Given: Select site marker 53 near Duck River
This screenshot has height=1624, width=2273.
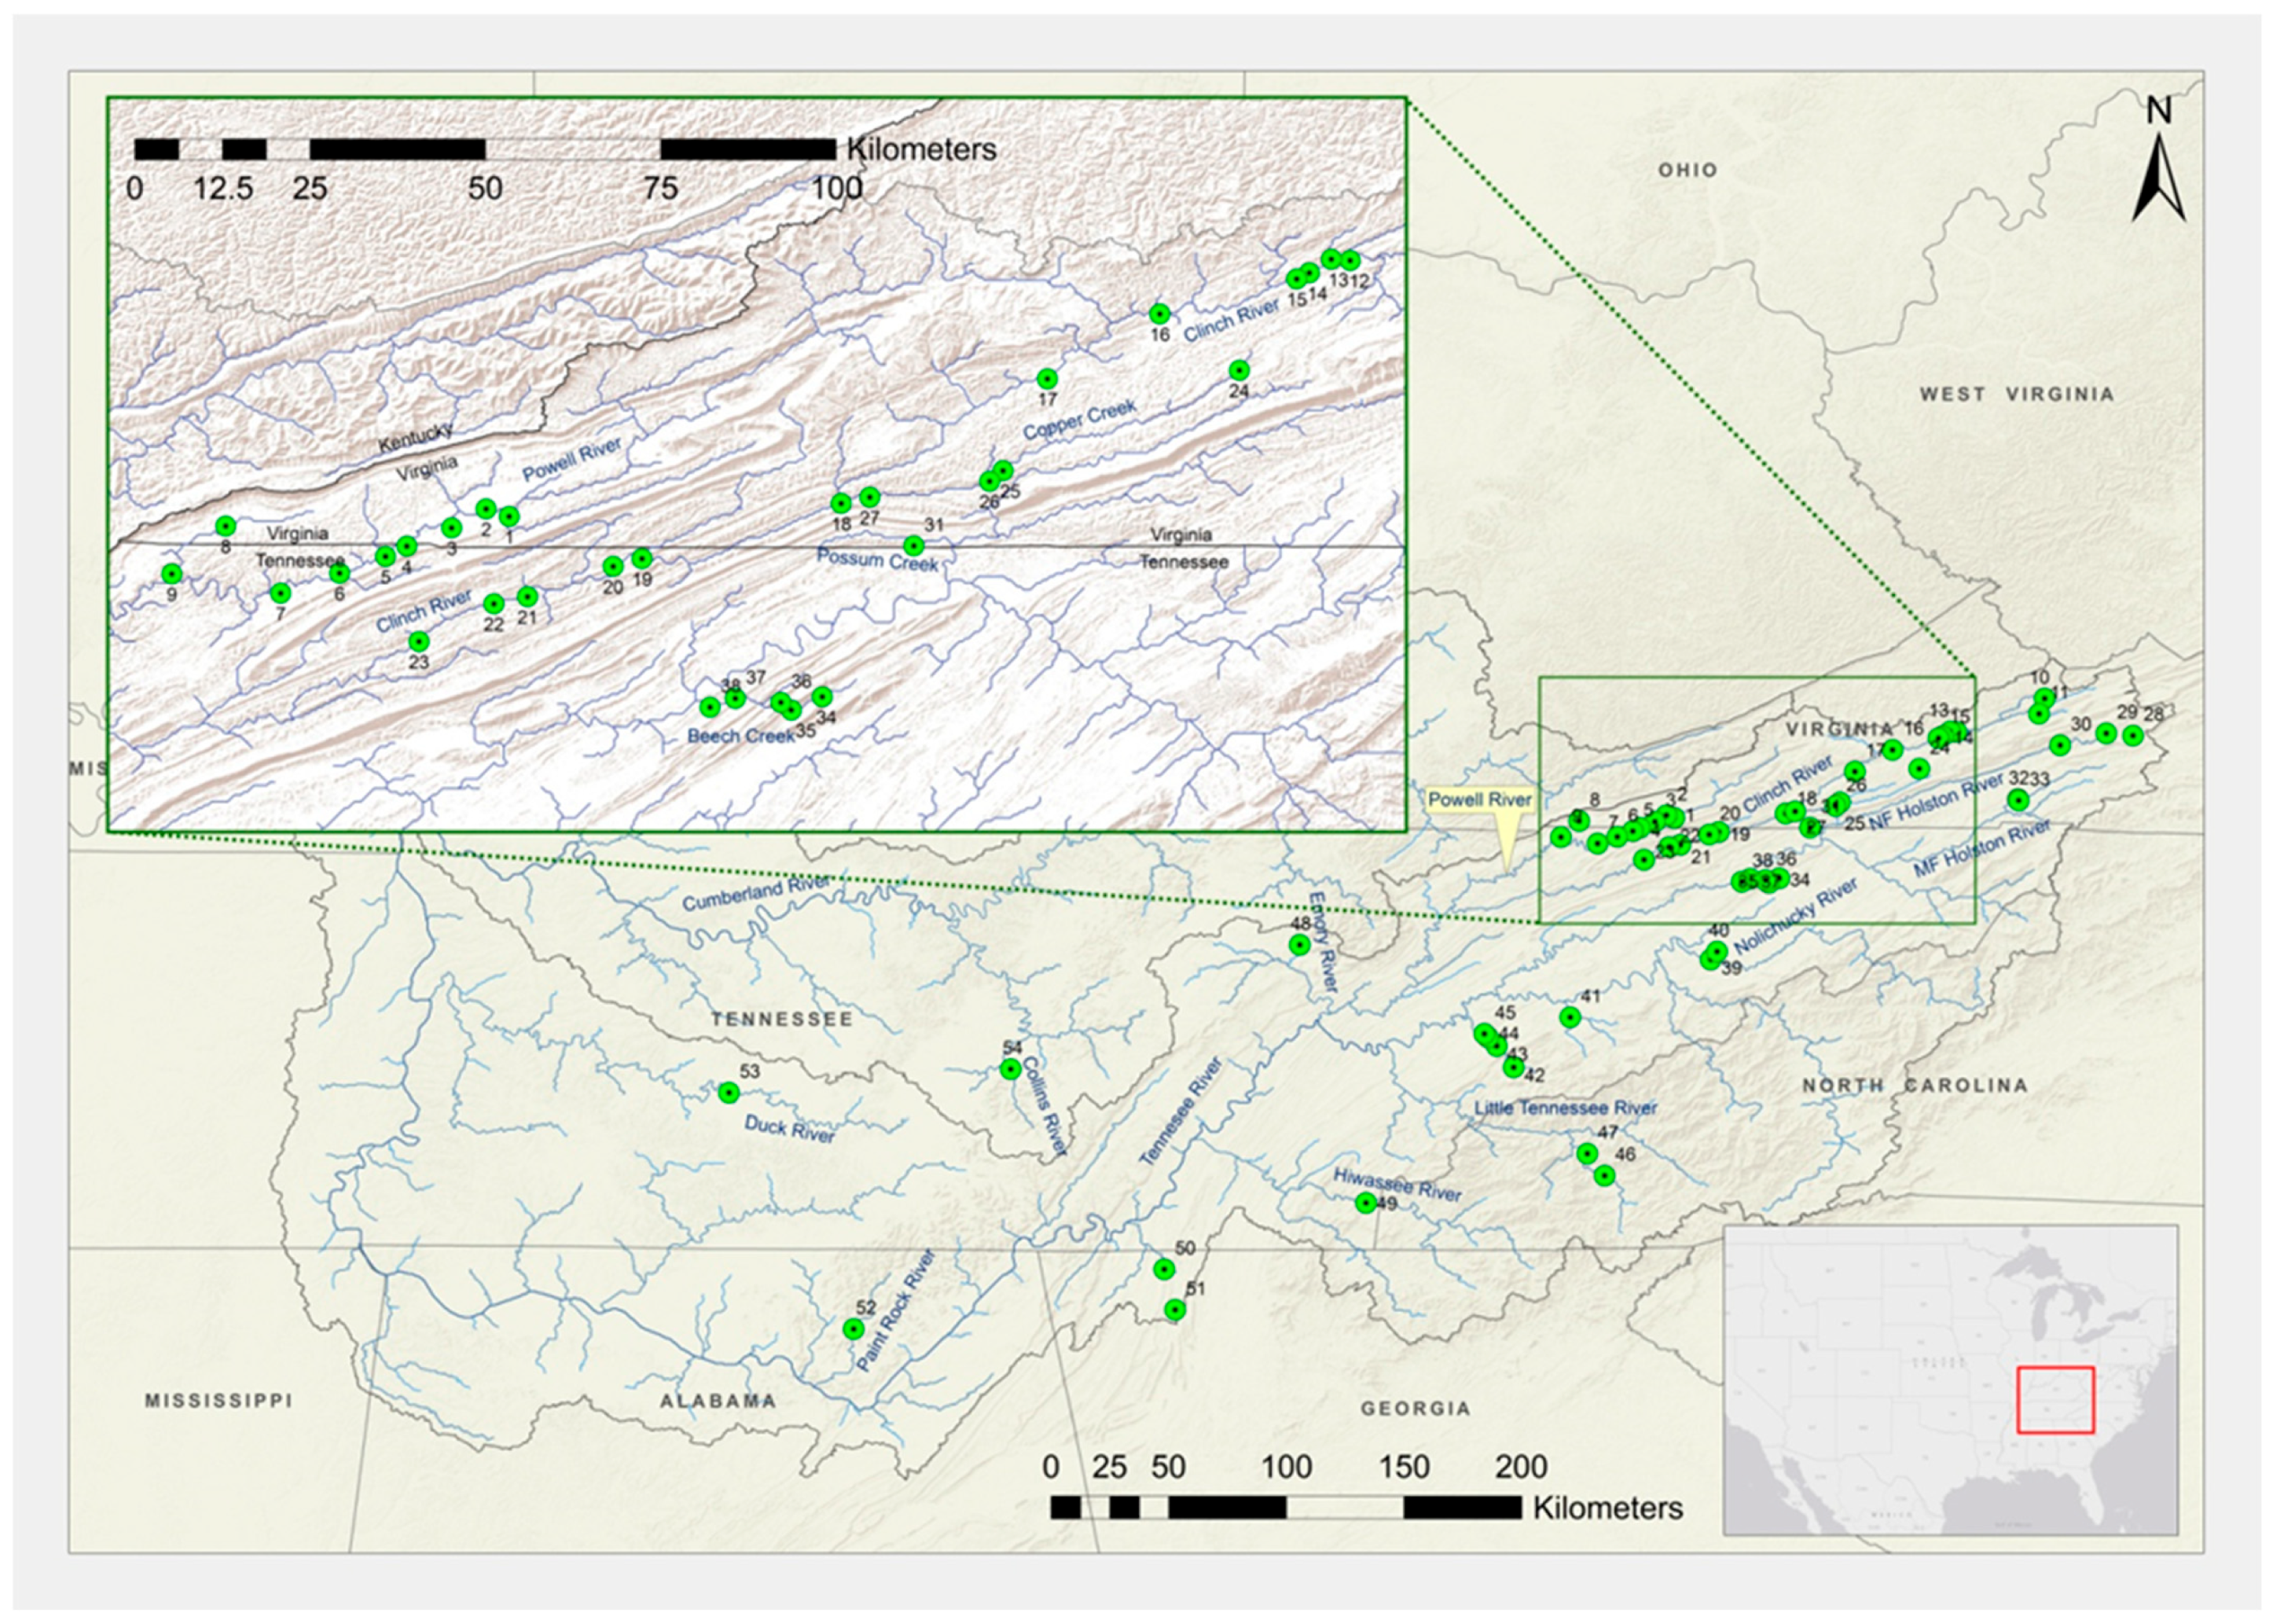Looking at the screenshot, I should point(729,1093).
